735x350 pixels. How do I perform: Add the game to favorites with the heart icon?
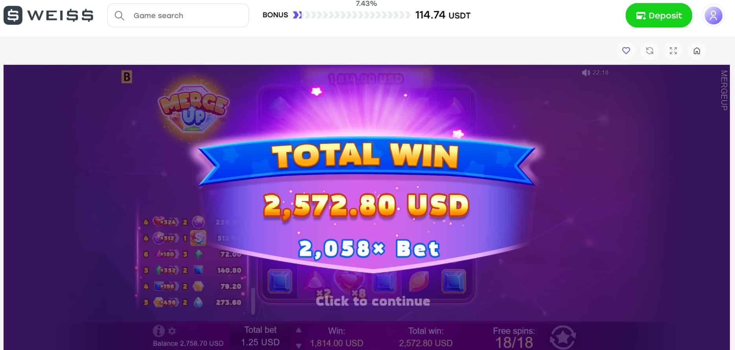[626, 51]
